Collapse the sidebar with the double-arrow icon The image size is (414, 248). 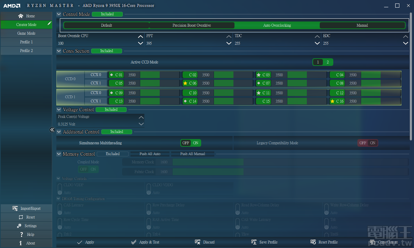click(52, 130)
